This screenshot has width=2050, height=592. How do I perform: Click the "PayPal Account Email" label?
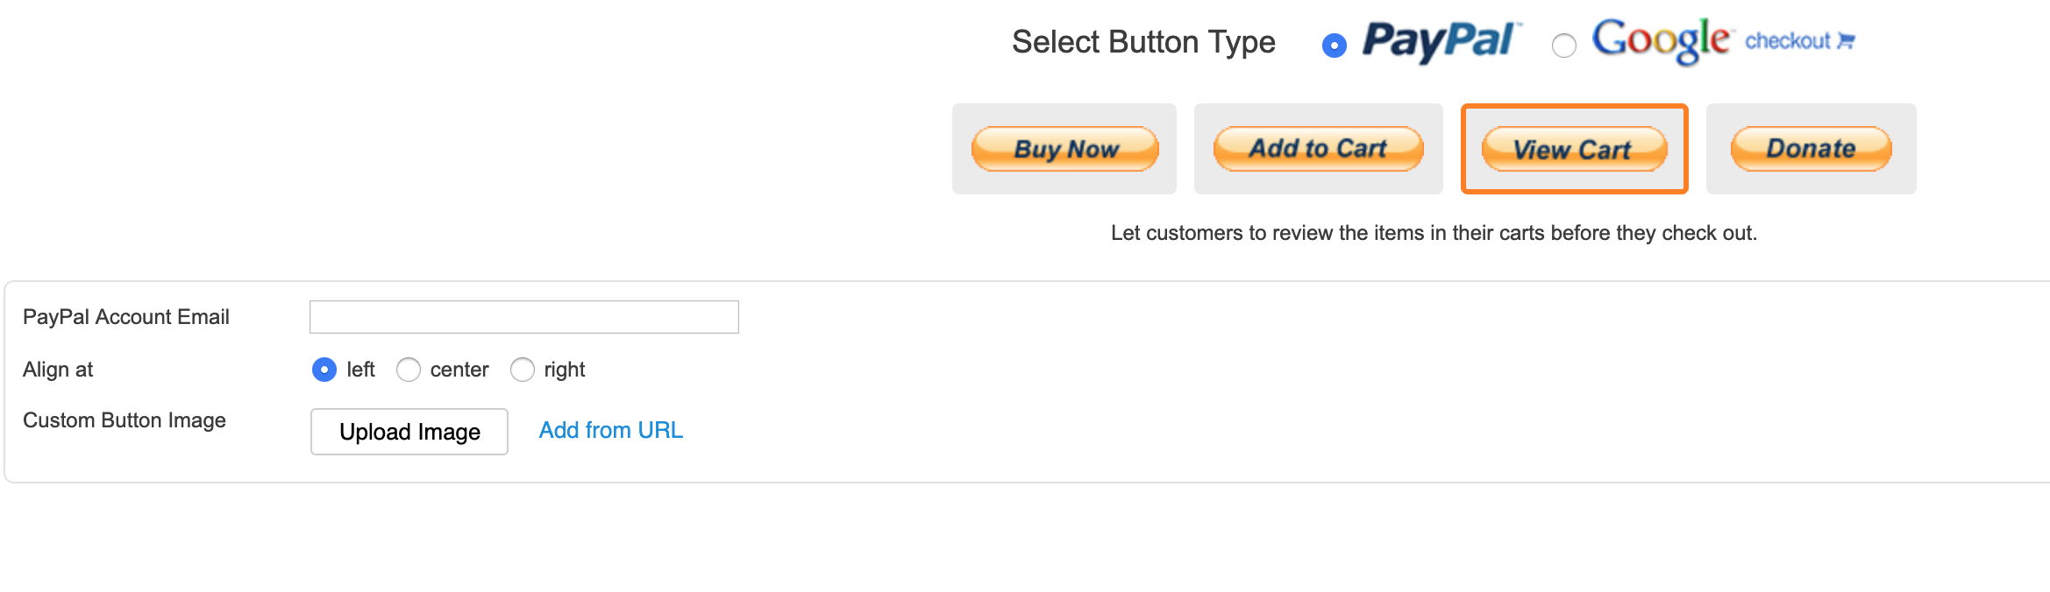126,317
